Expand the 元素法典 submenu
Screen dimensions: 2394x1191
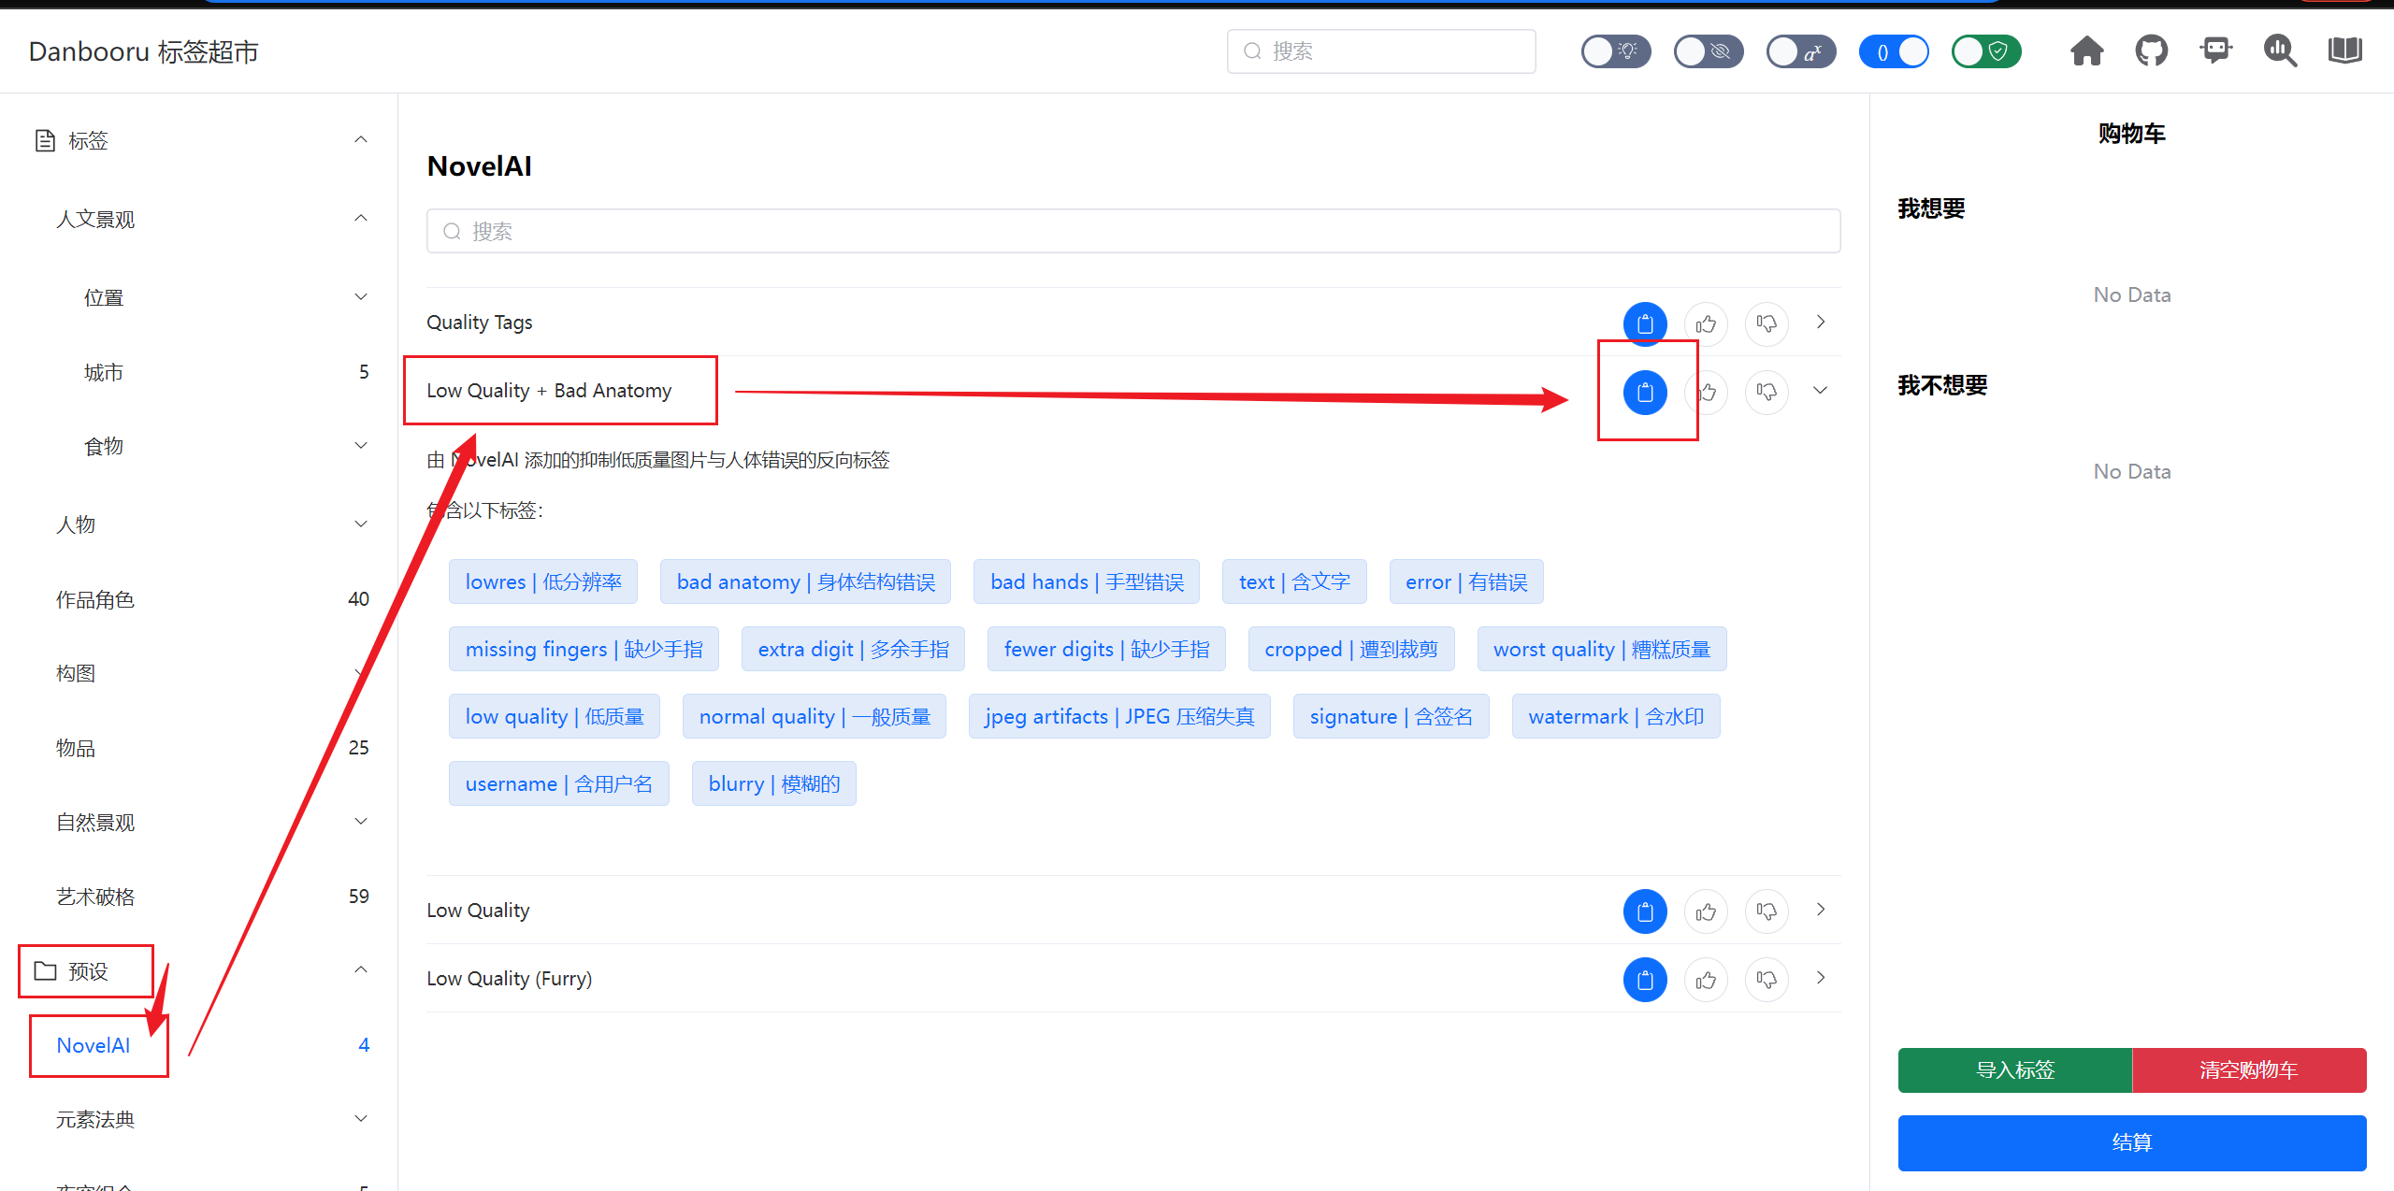click(198, 1119)
